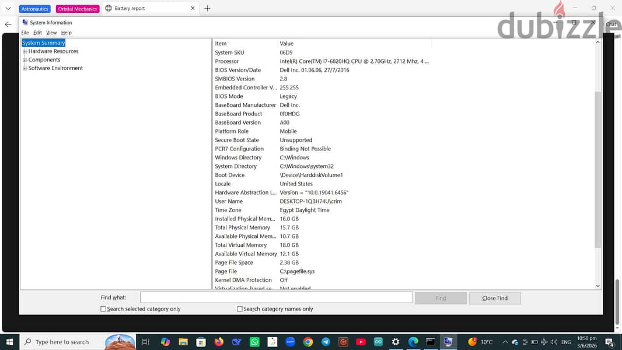
Task: Click the Value column header
Action: (355, 43)
